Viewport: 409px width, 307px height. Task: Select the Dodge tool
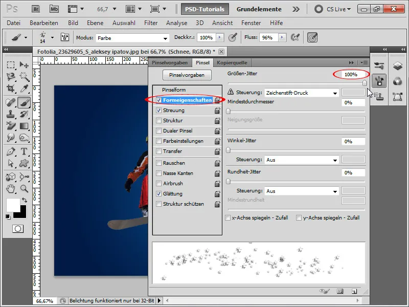pyautogui.click(x=24, y=138)
